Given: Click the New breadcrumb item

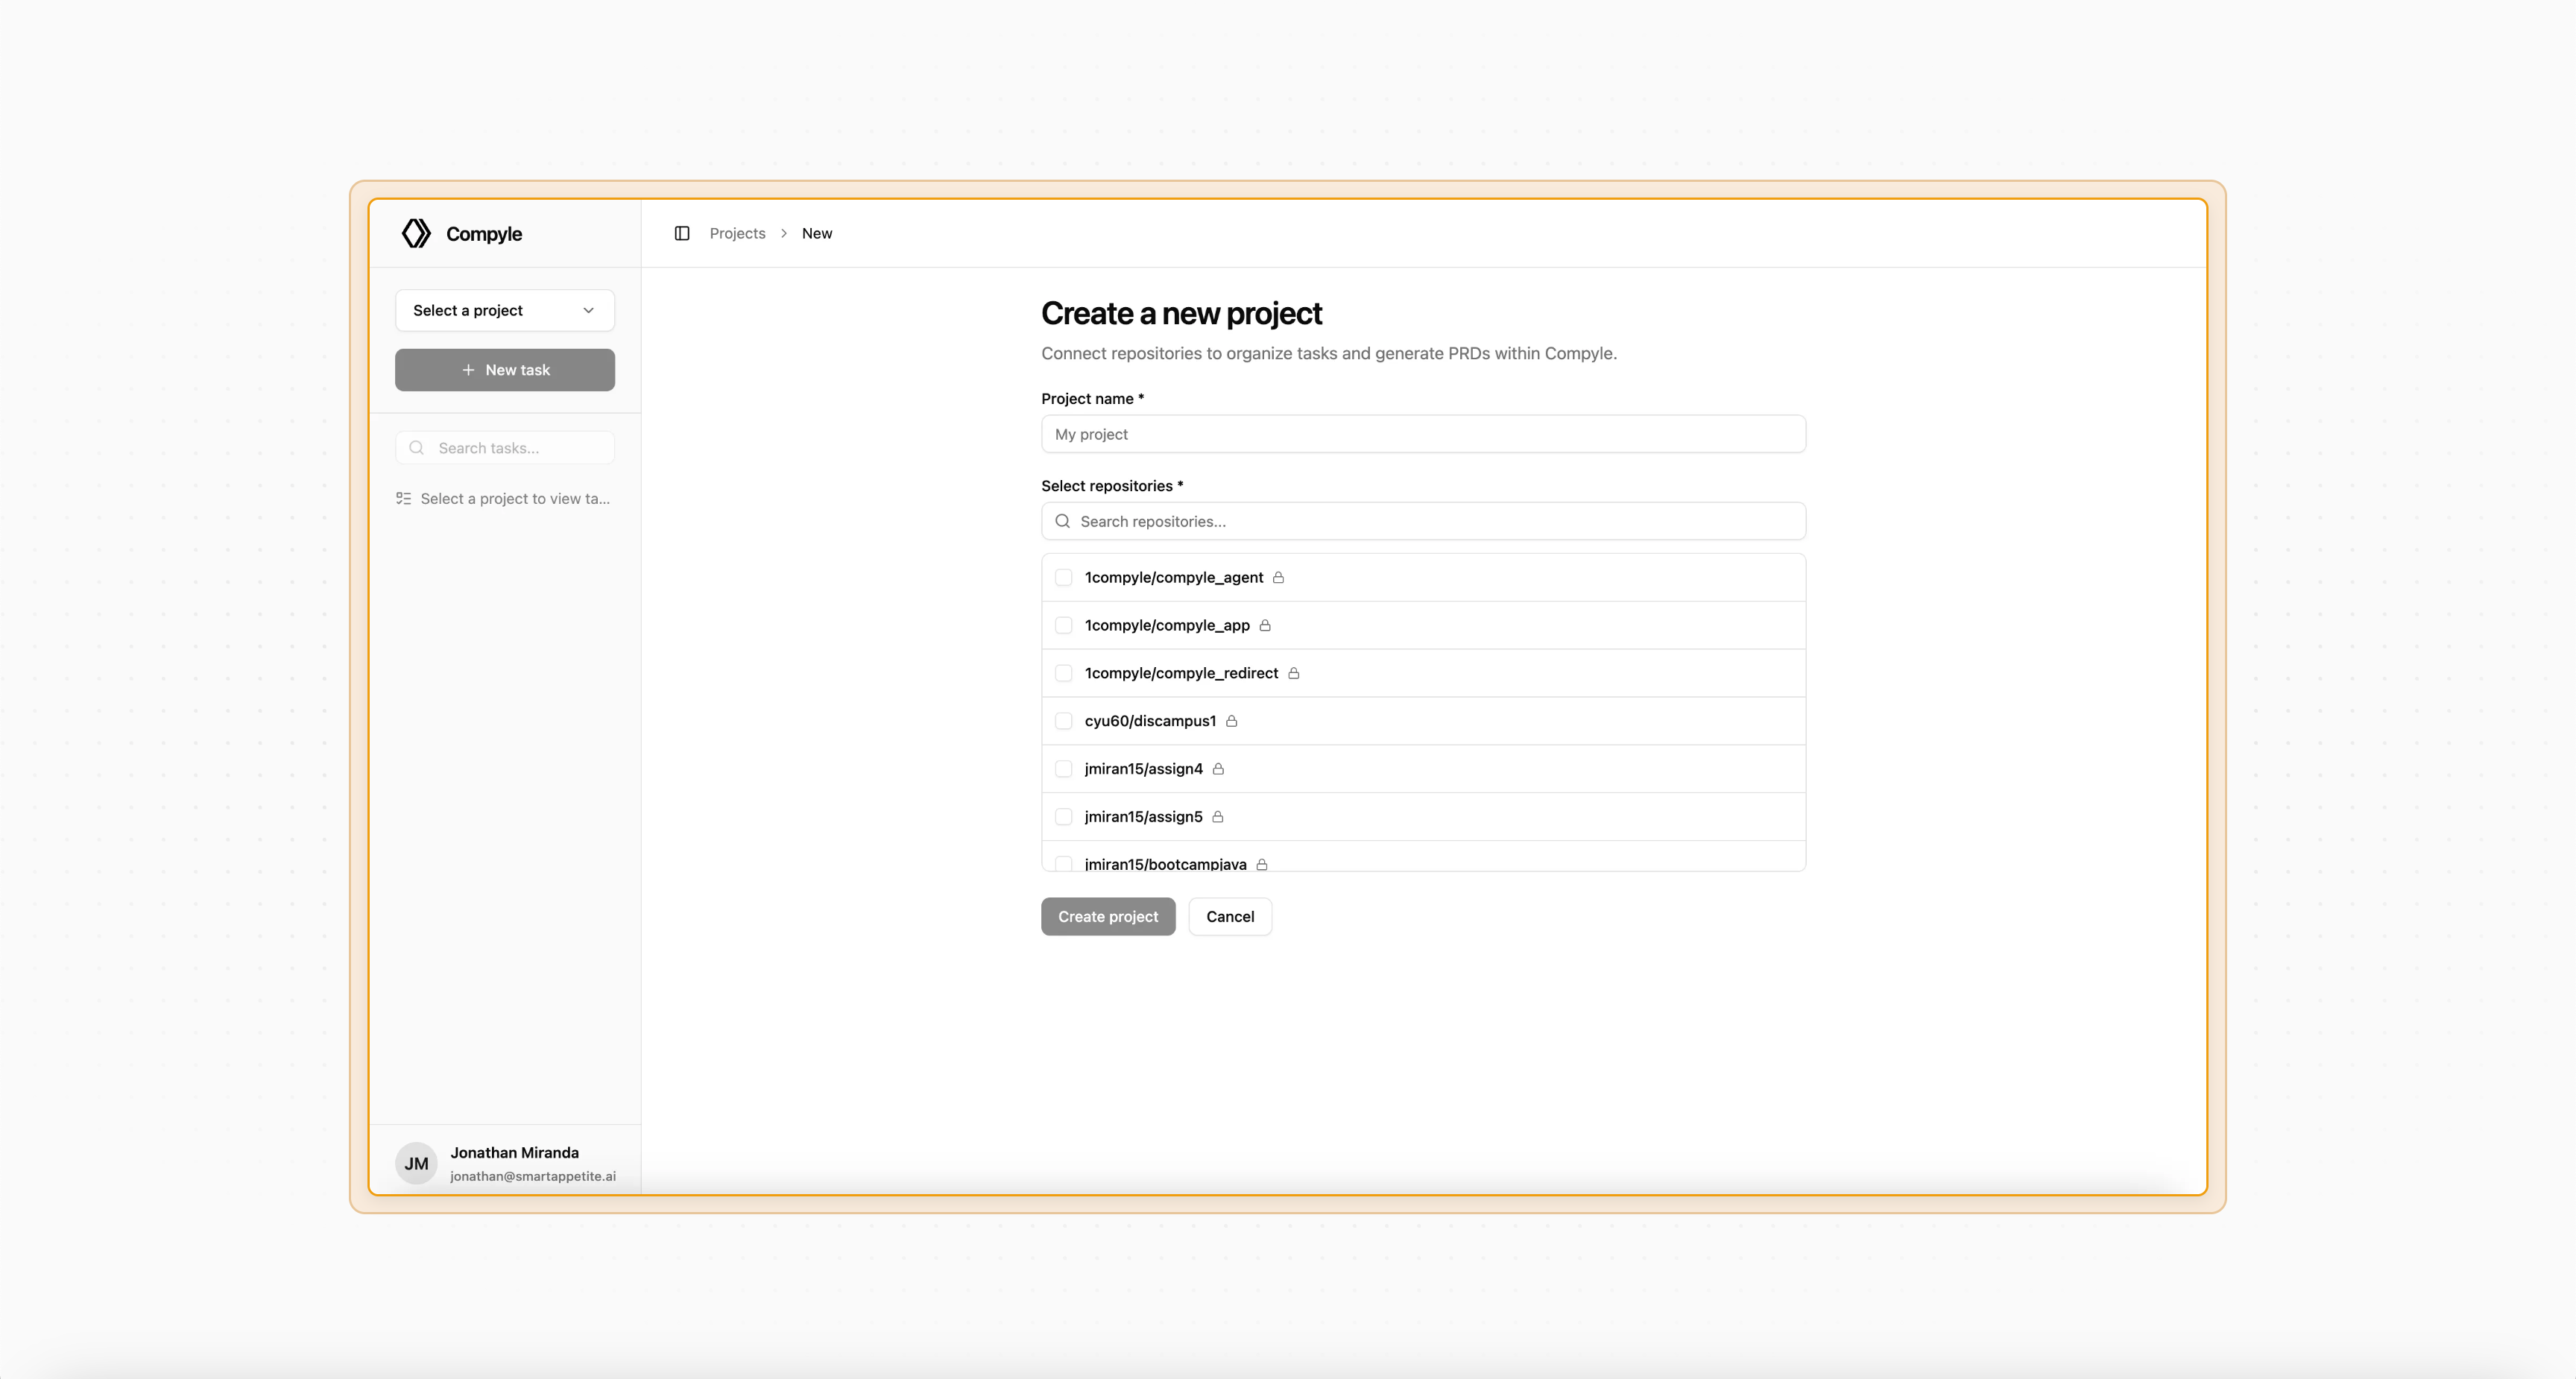Looking at the screenshot, I should coord(816,233).
